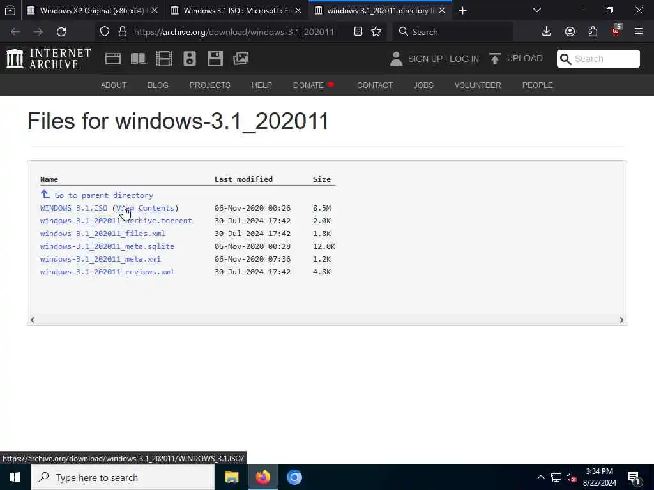Screen dimensions: 654x490
Task: Click horizontal scrollbar left arrow
Action: [x=33, y=320]
